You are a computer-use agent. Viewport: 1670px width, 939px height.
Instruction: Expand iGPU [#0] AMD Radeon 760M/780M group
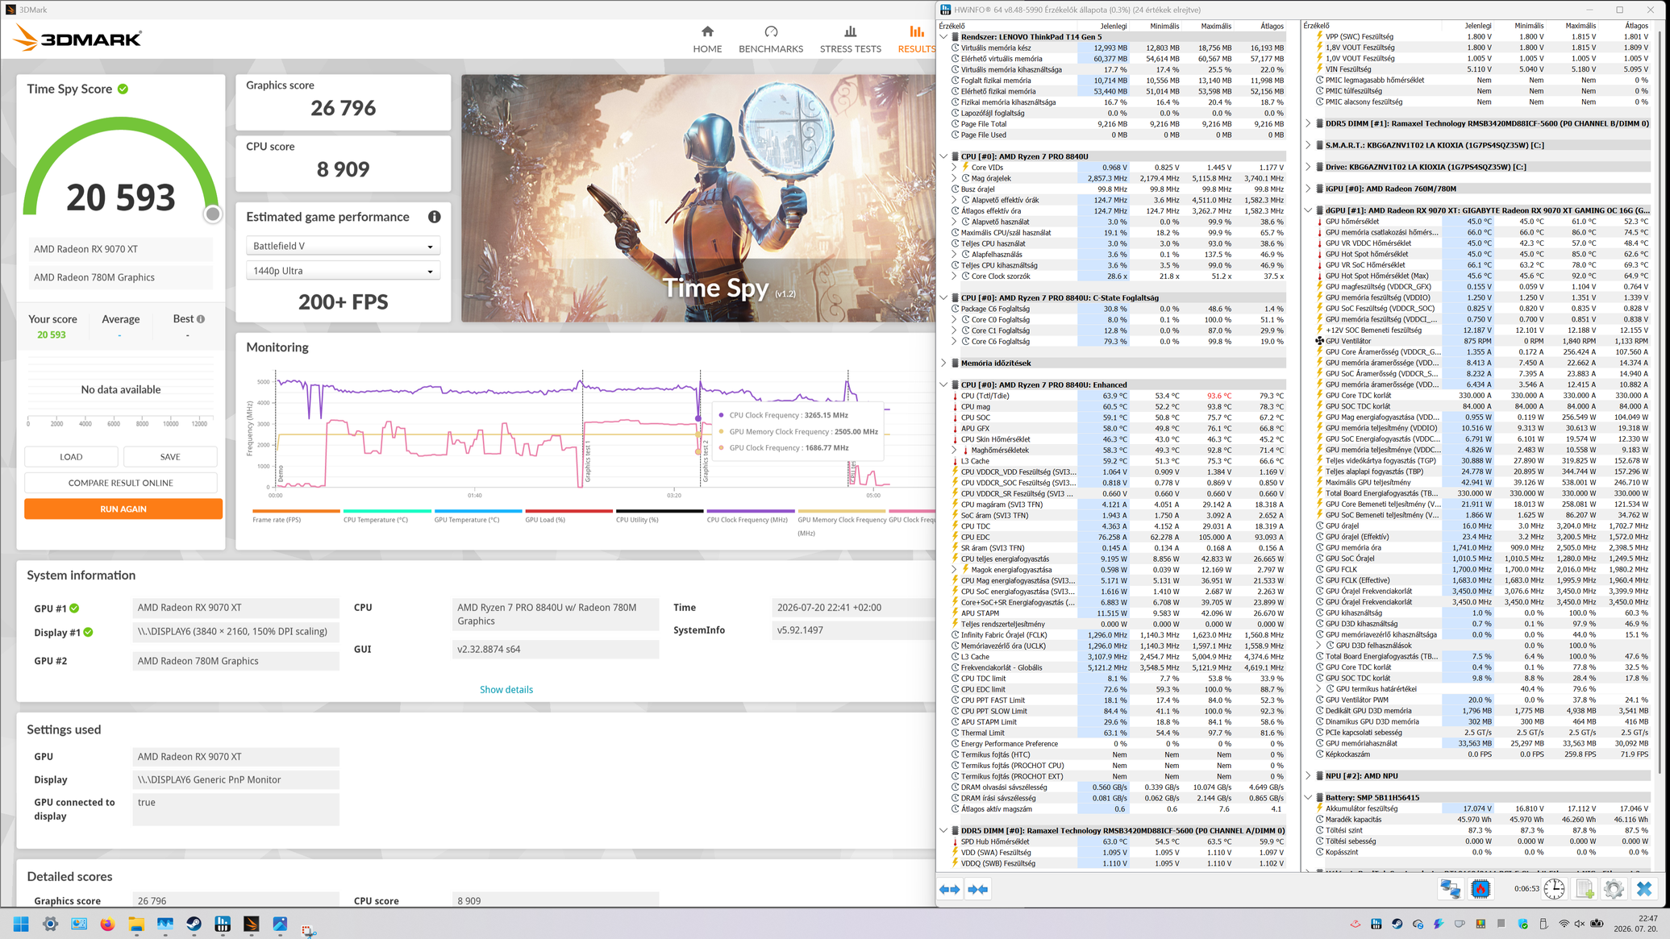pos(1308,189)
